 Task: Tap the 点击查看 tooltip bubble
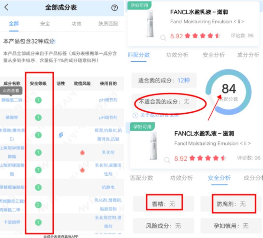(11, 91)
